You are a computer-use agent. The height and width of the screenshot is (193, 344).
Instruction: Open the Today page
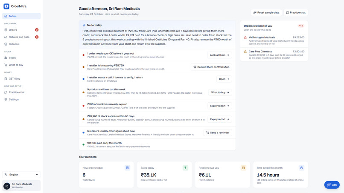21,16
